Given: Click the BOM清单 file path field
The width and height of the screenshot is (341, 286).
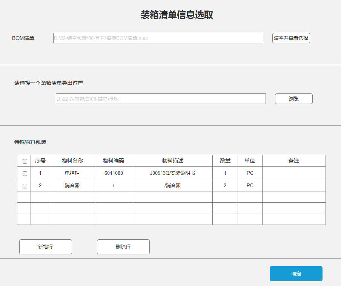Looking at the screenshot, I should pos(158,38).
